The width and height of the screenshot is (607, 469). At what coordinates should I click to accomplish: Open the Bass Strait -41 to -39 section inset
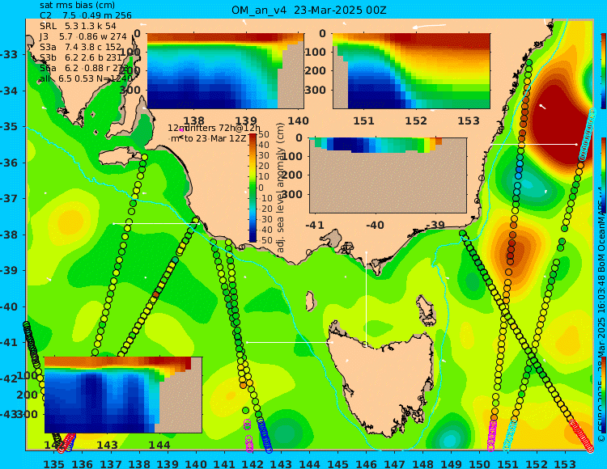click(388, 175)
